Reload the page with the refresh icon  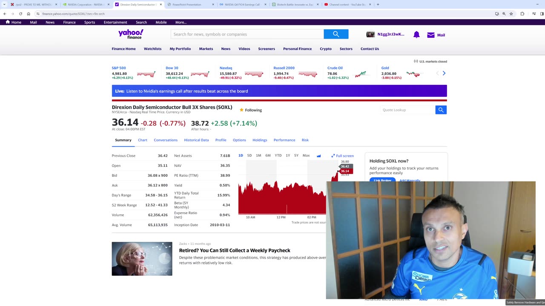click(x=20, y=14)
